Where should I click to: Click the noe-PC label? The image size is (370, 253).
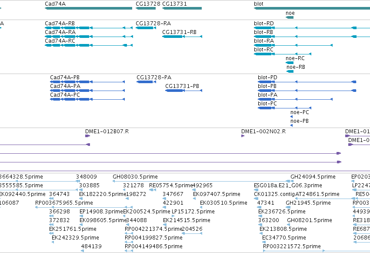pos(300,112)
